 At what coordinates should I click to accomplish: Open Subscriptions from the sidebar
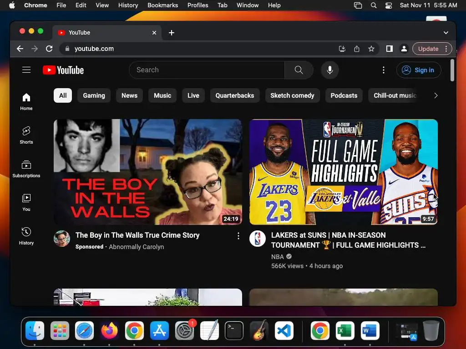pos(26,169)
